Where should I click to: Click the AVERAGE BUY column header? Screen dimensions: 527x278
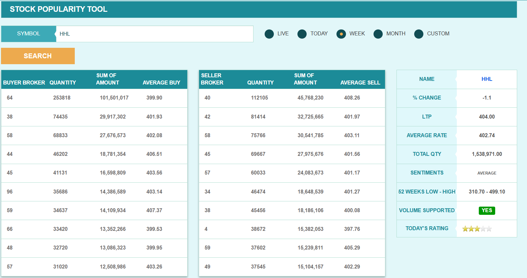click(161, 83)
